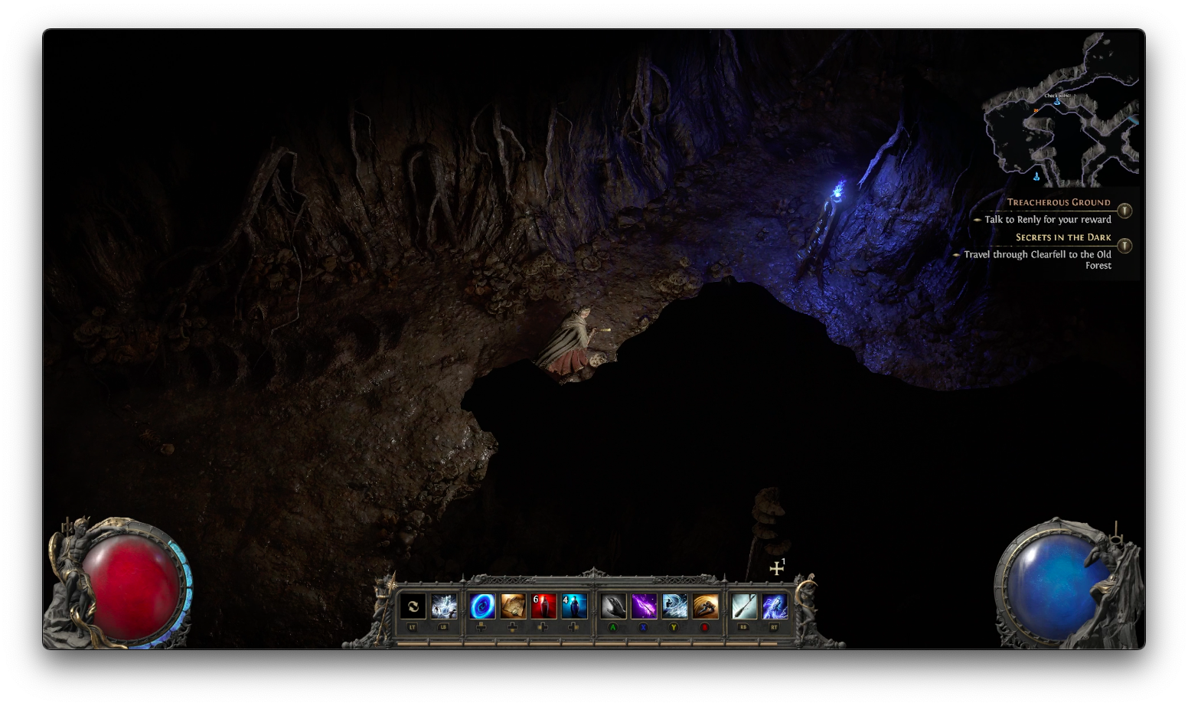This screenshot has height=706, width=1188.
Task: Activate the white frost burst skill on LB
Action: (444, 606)
